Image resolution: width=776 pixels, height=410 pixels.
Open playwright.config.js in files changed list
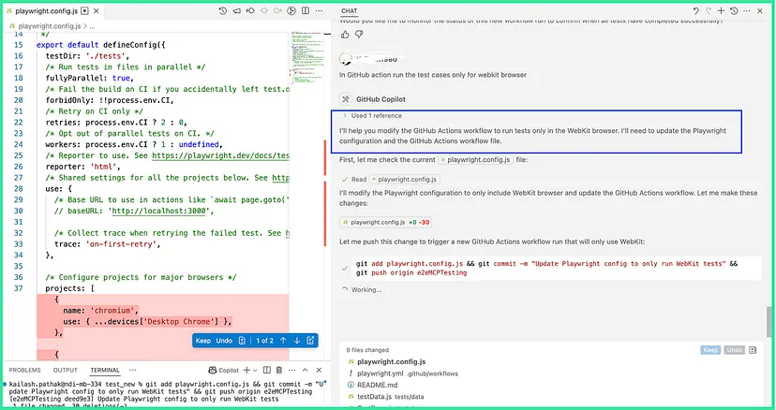(x=391, y=362)
